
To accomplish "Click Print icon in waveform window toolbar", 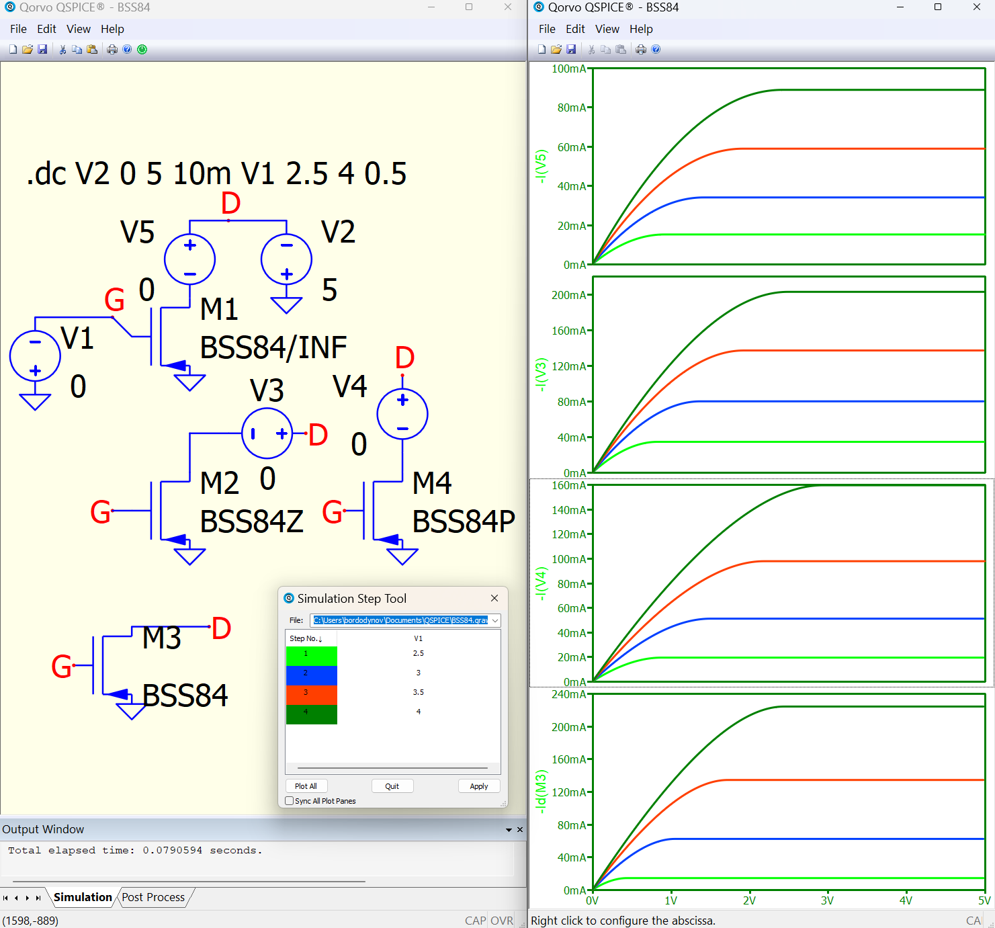I will click(x=641, y=49).
